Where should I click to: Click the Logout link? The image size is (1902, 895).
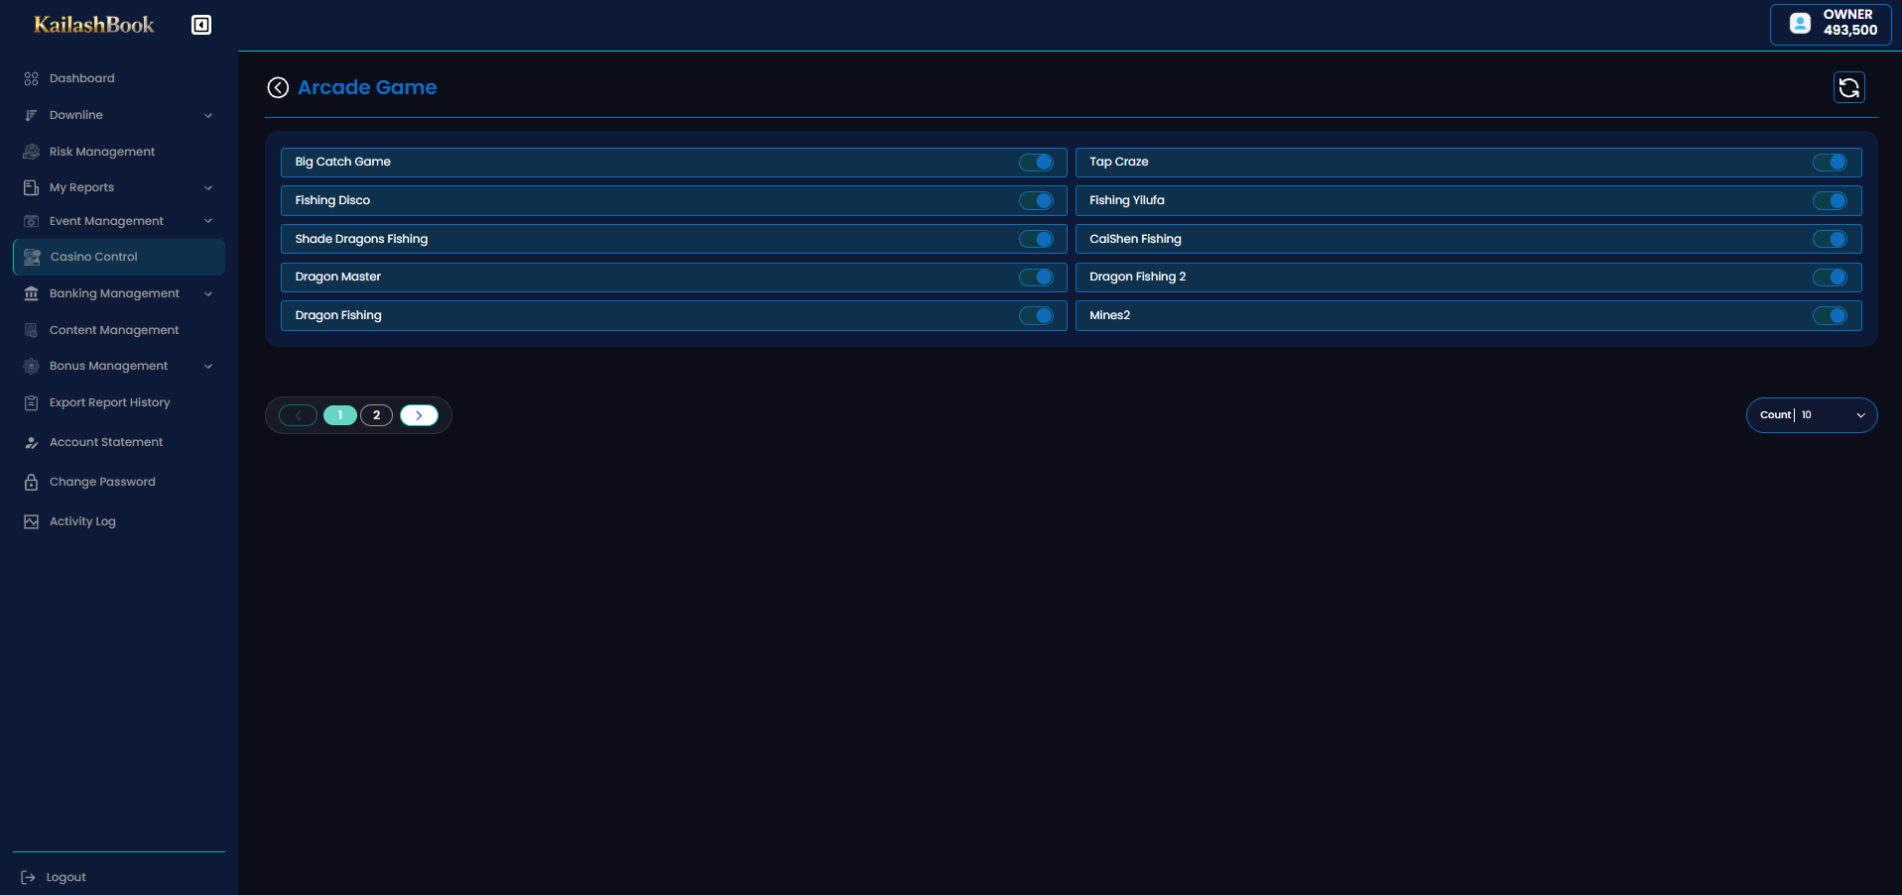coord(65,877)
